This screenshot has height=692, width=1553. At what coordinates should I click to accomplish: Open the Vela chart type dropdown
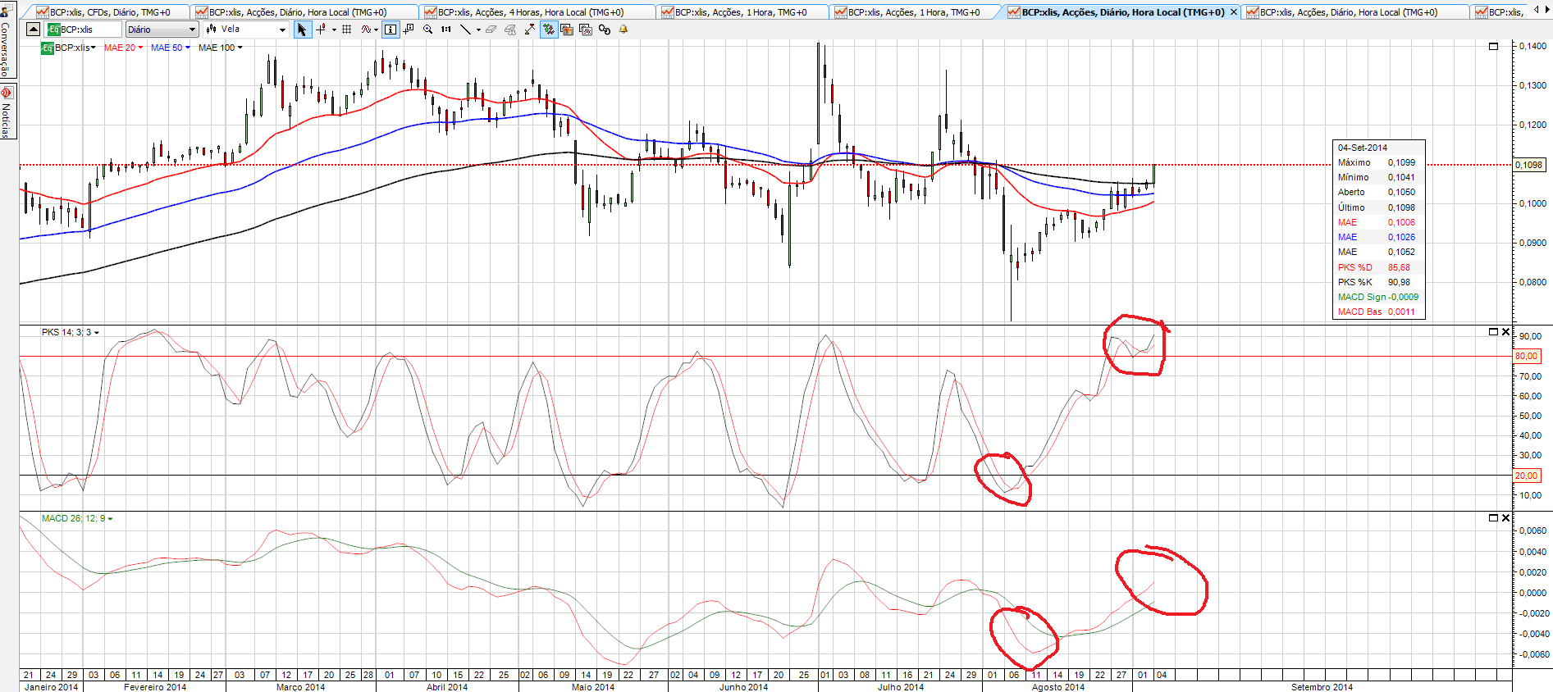pos(246,30)
